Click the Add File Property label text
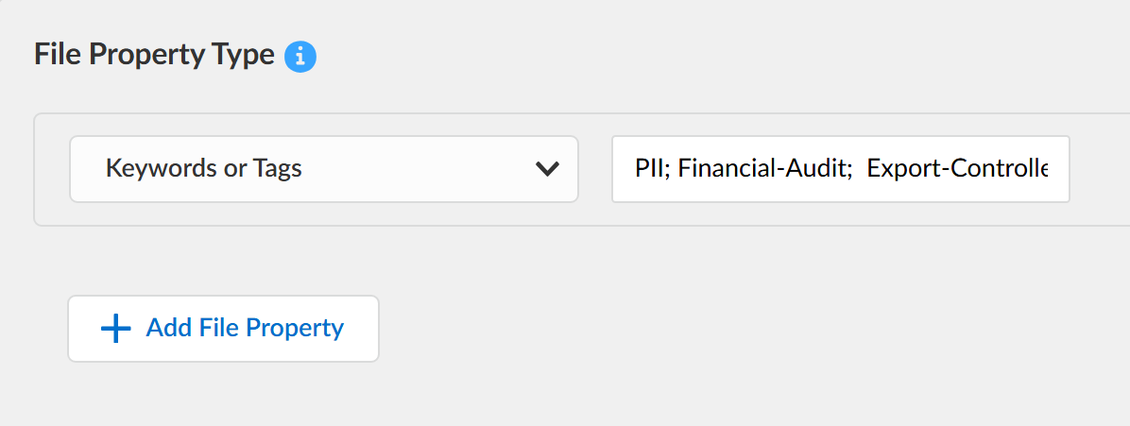The image size is (1130, 426). tap(245, 328)
